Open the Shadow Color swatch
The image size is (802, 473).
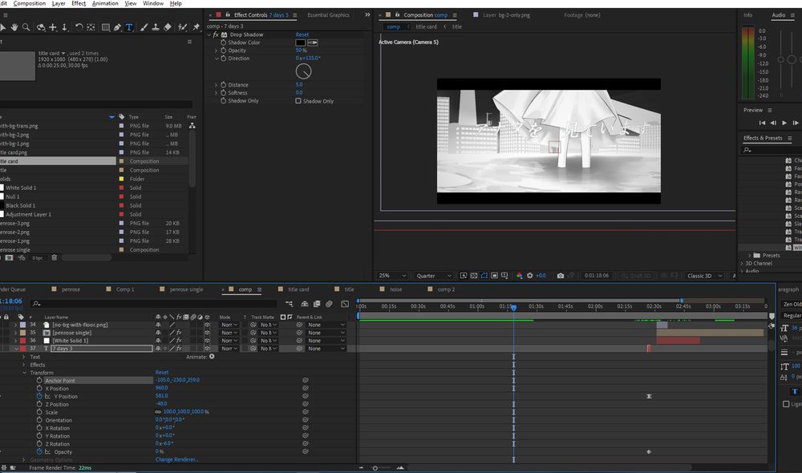coord(301,42)
